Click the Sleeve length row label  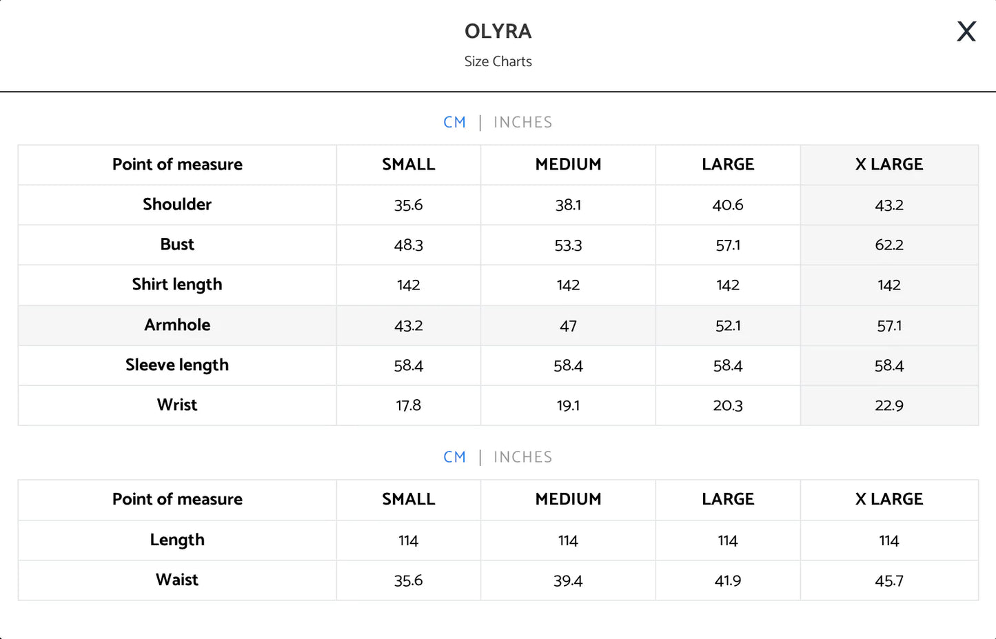tap(177, 365)
